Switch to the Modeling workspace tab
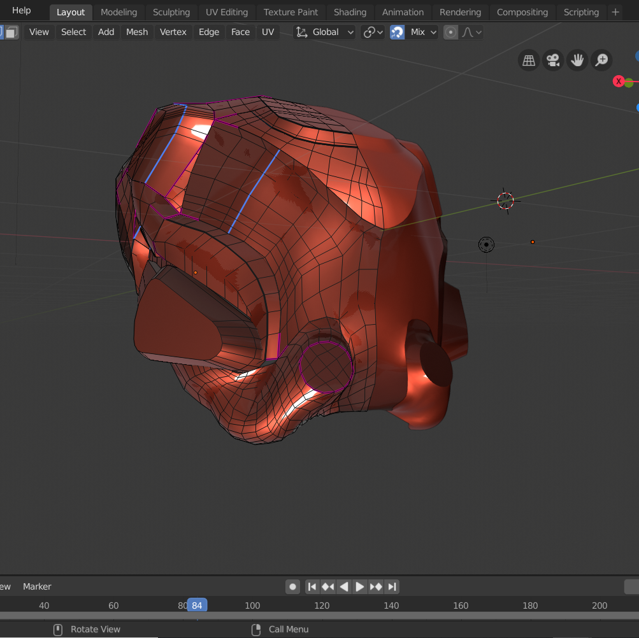Image resolution: width=639 pixels, height=638 pixels. click(118, 12)
